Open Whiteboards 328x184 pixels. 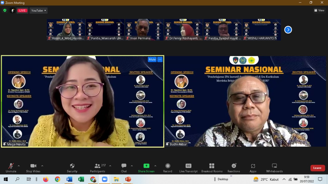pos(274,168)
